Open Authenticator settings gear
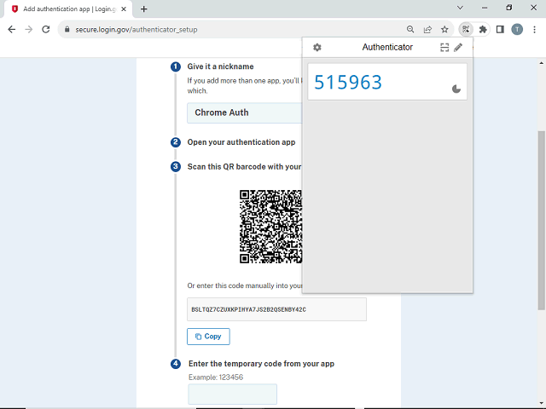 click(x=317, y=48)
